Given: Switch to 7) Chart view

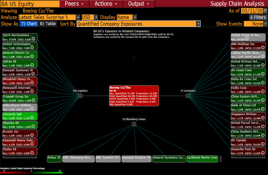Looking at the screenshot, I should 29,24.
